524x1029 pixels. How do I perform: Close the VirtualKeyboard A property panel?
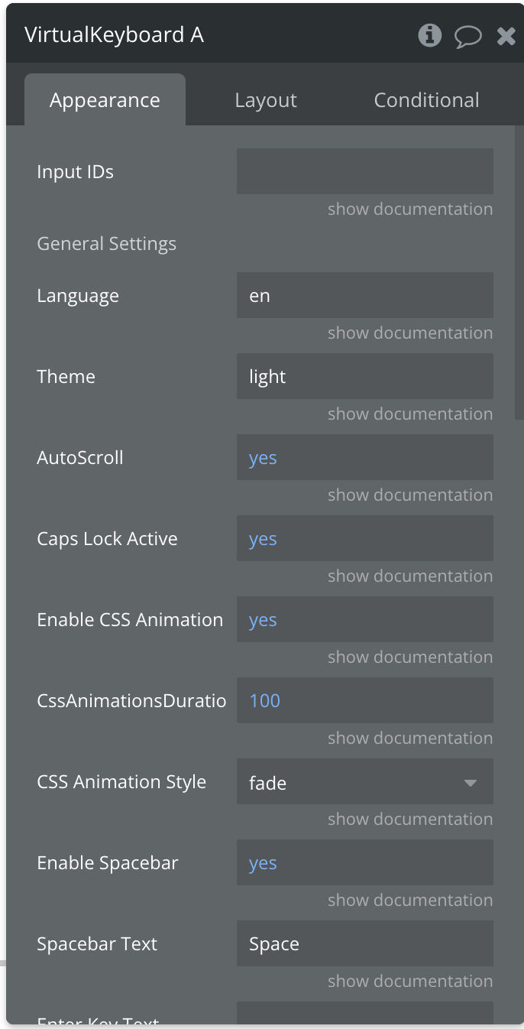[x=506, y=36]
